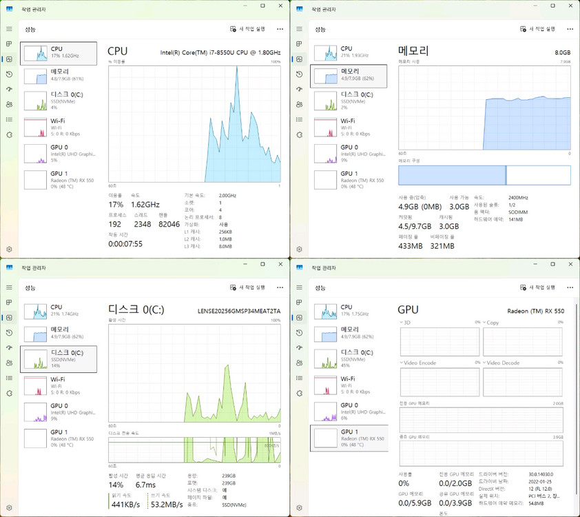Expand the 3D engine graph dropdown
Screen dimensions: 580x517
tap(402, 323)
